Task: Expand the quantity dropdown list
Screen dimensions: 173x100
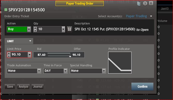Action: pyautogui.click(x=63, y=29)
